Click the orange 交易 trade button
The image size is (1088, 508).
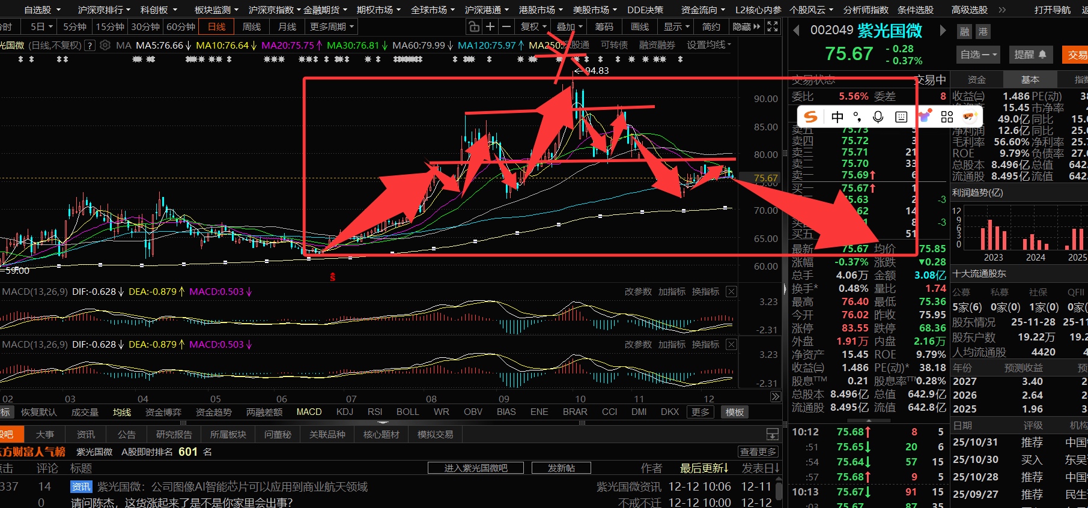click(1077, 55)
